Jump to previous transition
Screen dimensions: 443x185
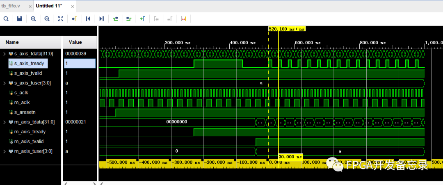115,19
